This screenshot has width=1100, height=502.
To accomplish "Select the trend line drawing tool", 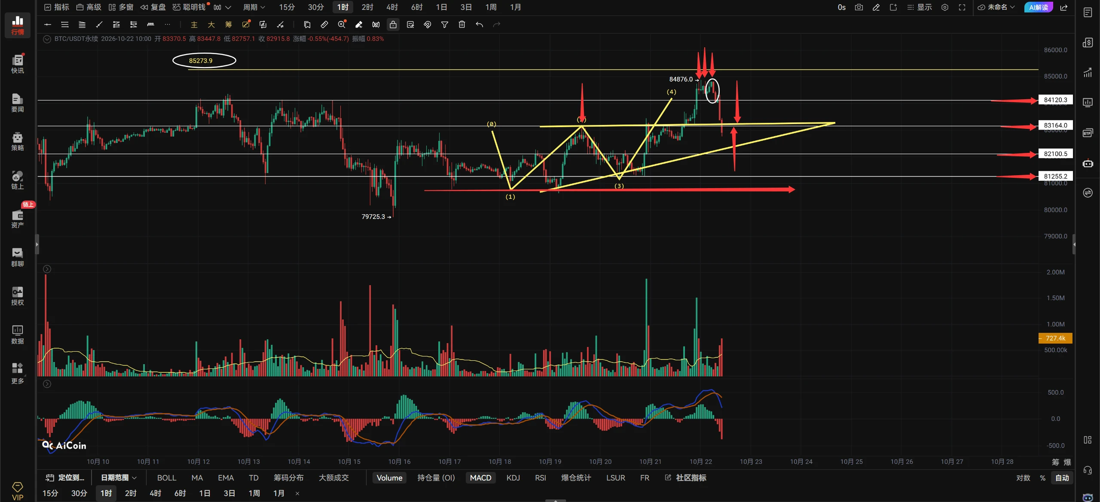I will point(99,24).
